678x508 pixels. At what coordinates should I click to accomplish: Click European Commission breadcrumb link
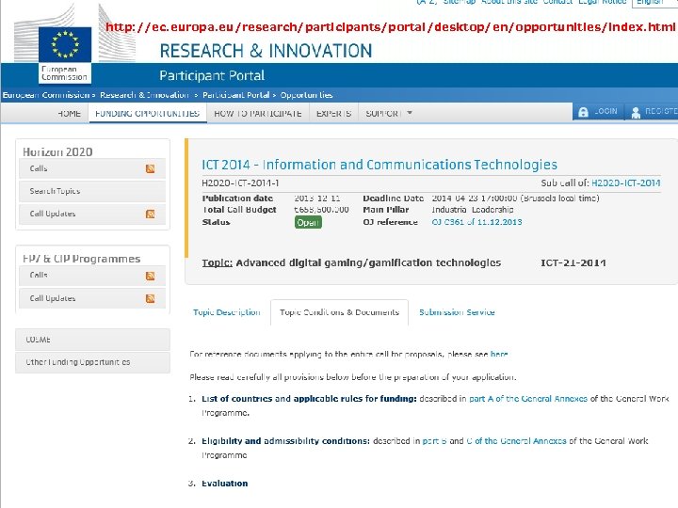pos(46,95)
